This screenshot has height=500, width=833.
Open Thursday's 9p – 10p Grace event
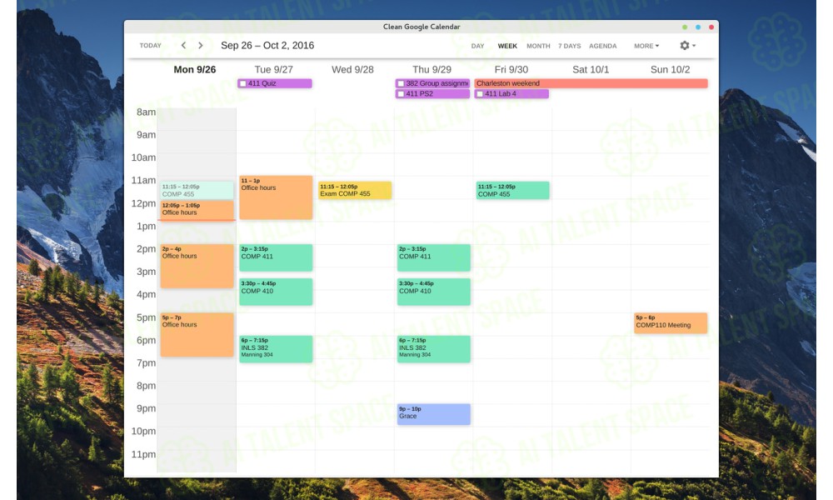(x=433, y=414)
